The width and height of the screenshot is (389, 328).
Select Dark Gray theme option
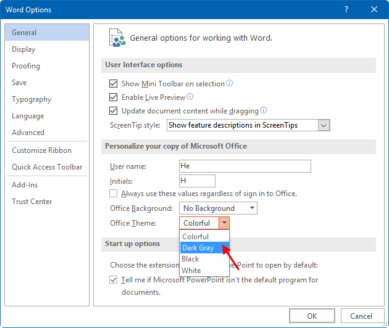(x=204, y=247)
